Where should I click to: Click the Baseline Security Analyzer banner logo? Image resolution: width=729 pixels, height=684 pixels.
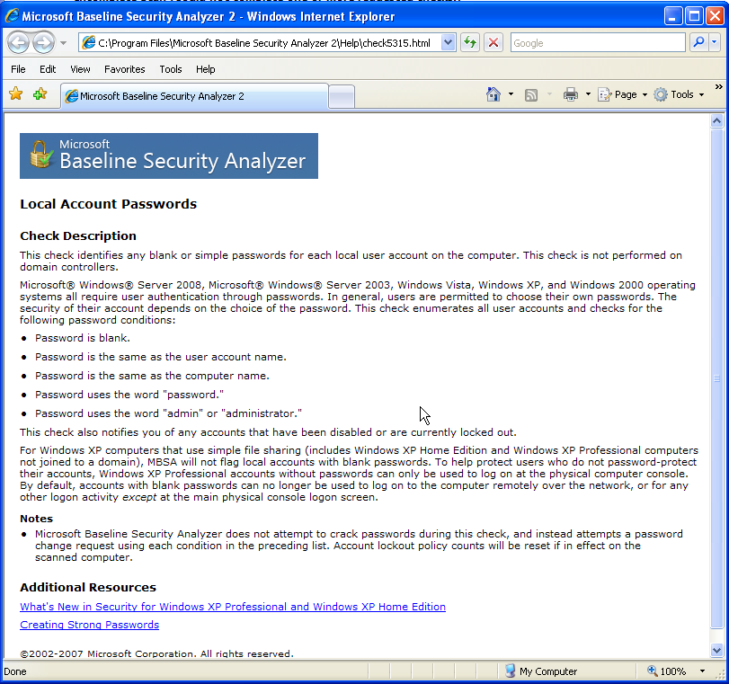pyautogui.click(x=169, y=155)
